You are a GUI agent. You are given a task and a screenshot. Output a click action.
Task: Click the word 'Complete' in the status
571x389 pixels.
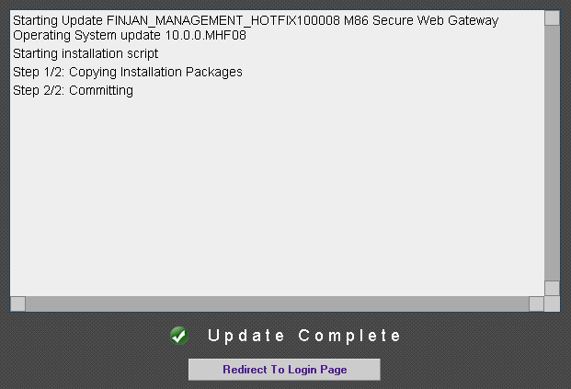coord(350,336)
